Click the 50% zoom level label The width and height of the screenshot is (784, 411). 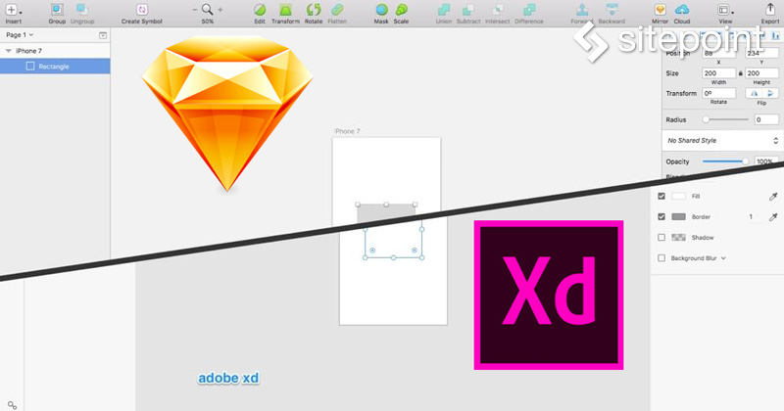click(208, 22)
